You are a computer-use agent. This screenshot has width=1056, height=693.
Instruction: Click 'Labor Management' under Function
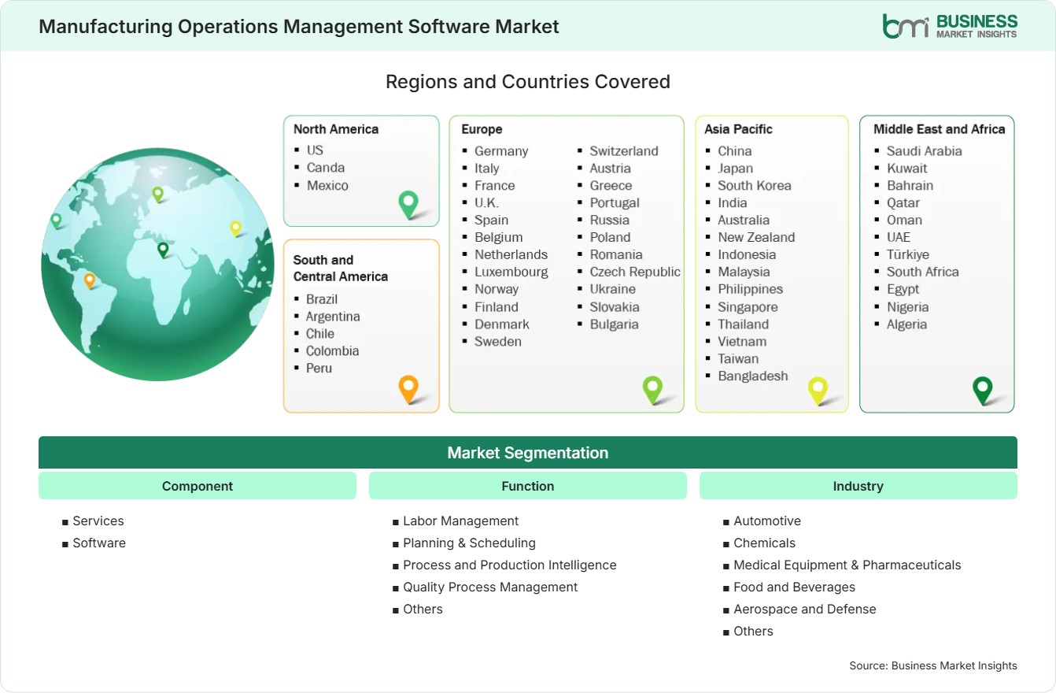(x=461, y=521)
